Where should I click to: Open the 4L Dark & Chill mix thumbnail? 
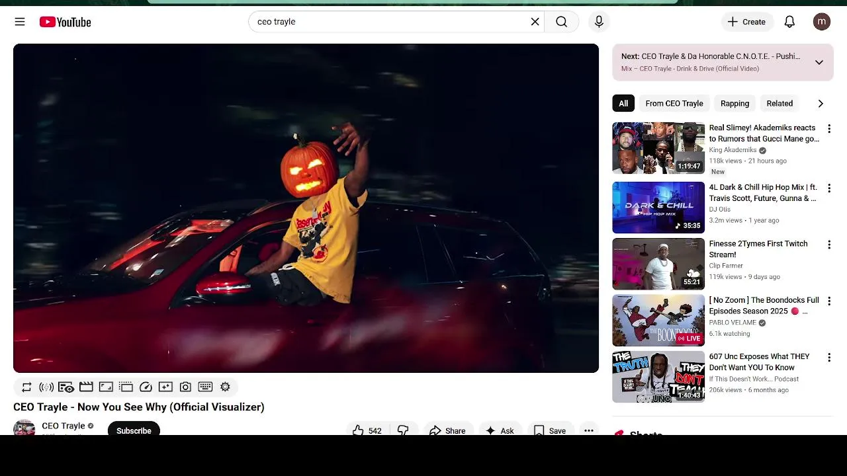pyautogui.click(x=658, y=208)
